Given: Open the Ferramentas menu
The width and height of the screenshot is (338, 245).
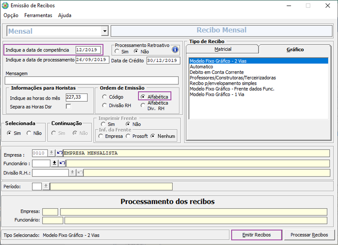Looking at the screenshot, I should click(x=38, y=15).
